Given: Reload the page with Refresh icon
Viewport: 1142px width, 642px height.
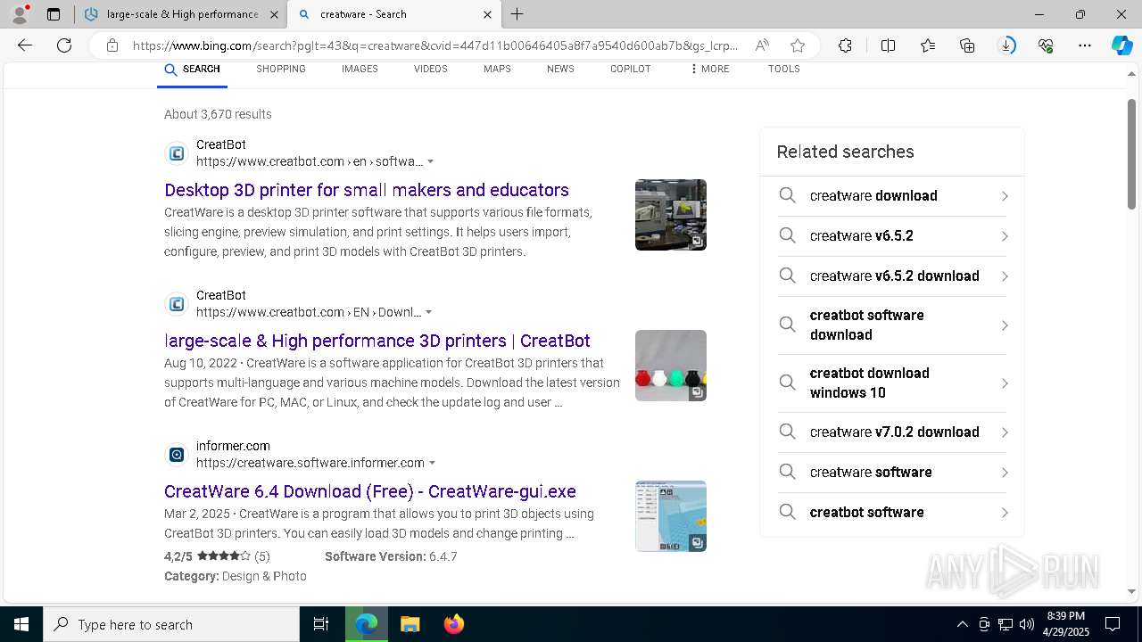Looking at the screenshot, I should (64, 45).
